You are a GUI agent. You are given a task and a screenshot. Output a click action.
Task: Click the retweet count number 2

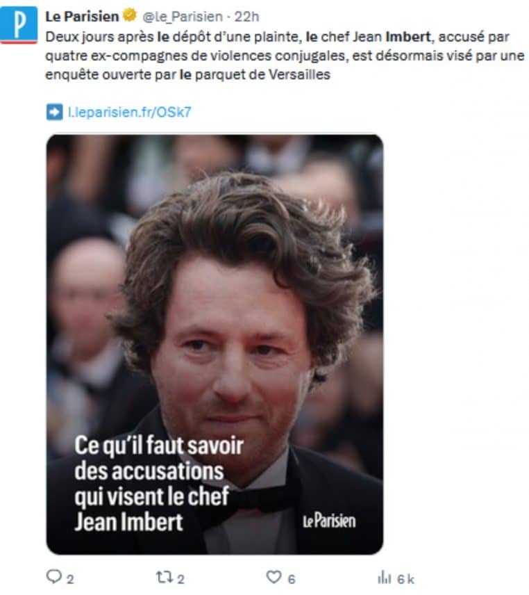180,579
